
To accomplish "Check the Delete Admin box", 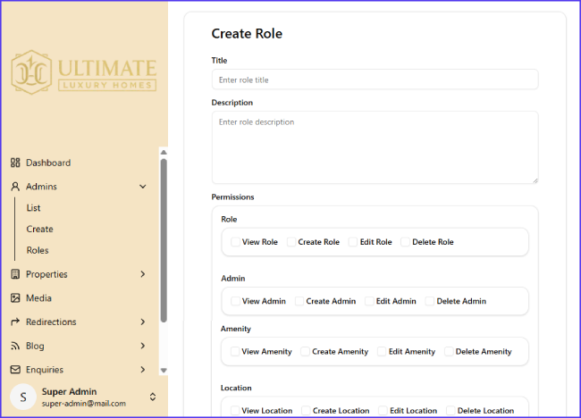I will point(430,301).
